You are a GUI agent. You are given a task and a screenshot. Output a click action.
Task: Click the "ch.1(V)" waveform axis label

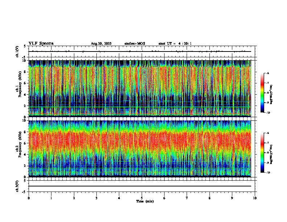[17, 52]
